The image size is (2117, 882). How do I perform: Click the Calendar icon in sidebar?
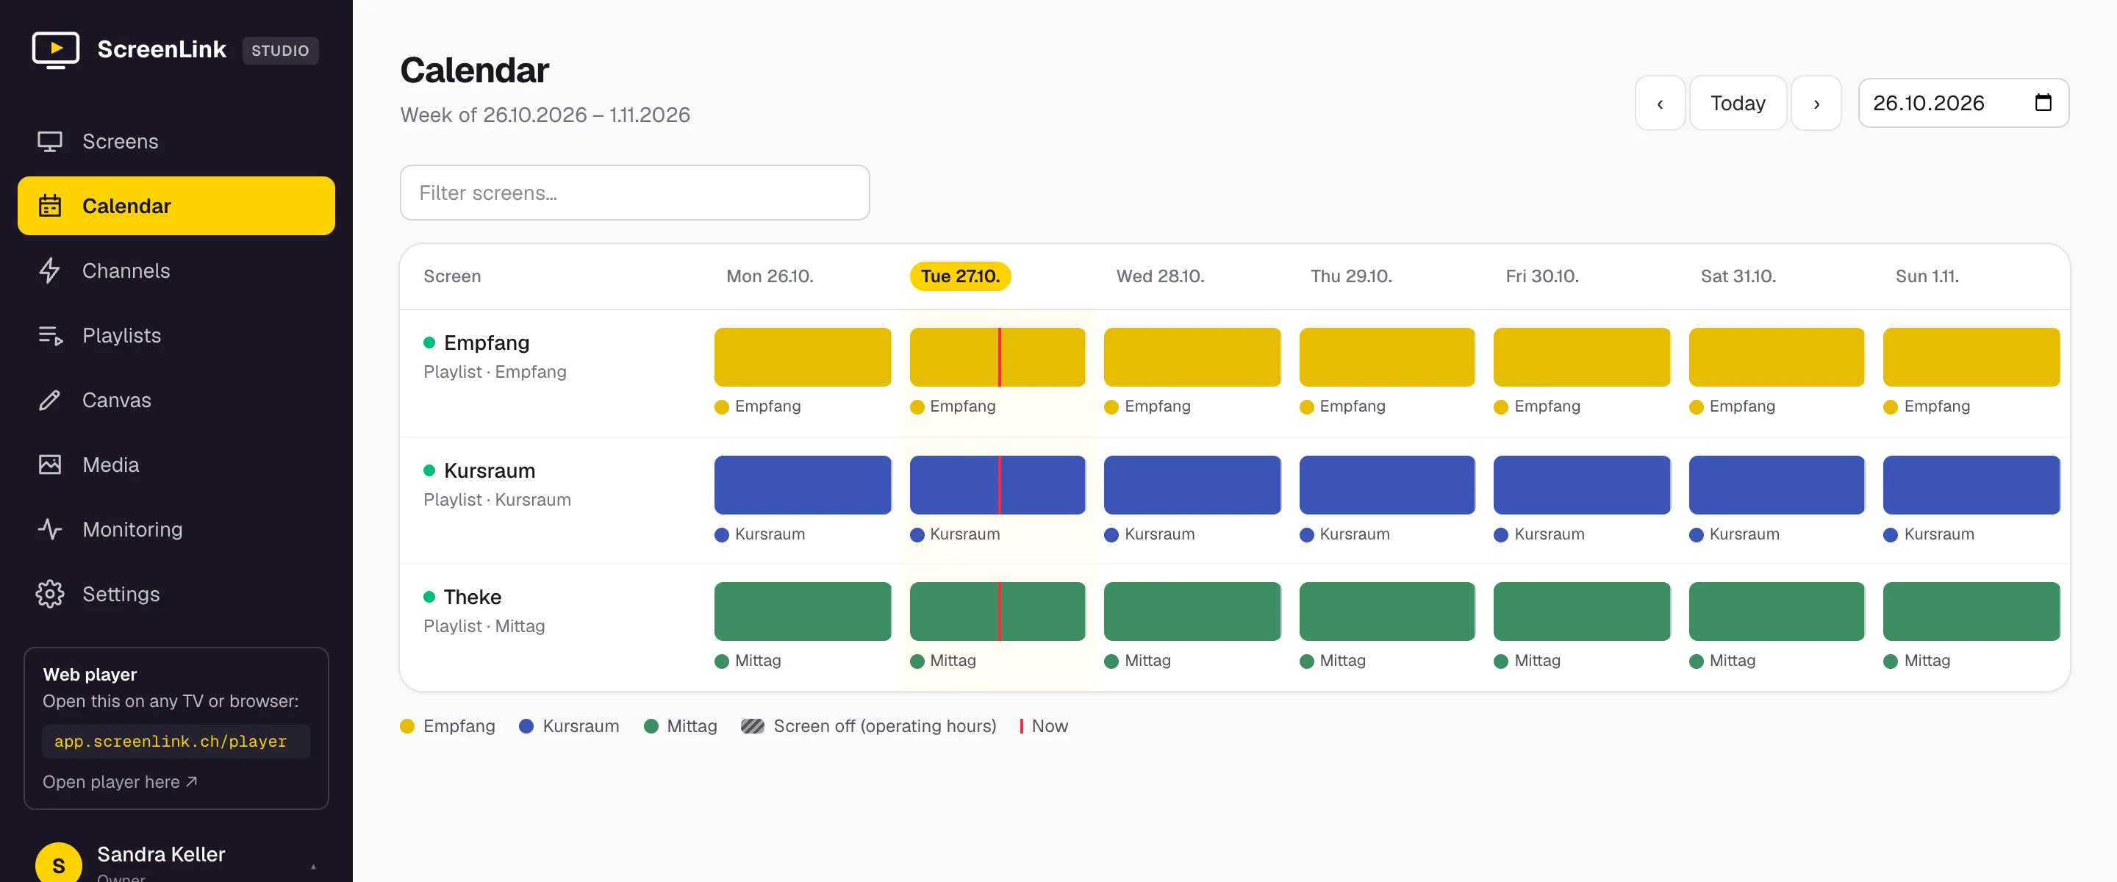pyautogui.click(x=49, y=206)
